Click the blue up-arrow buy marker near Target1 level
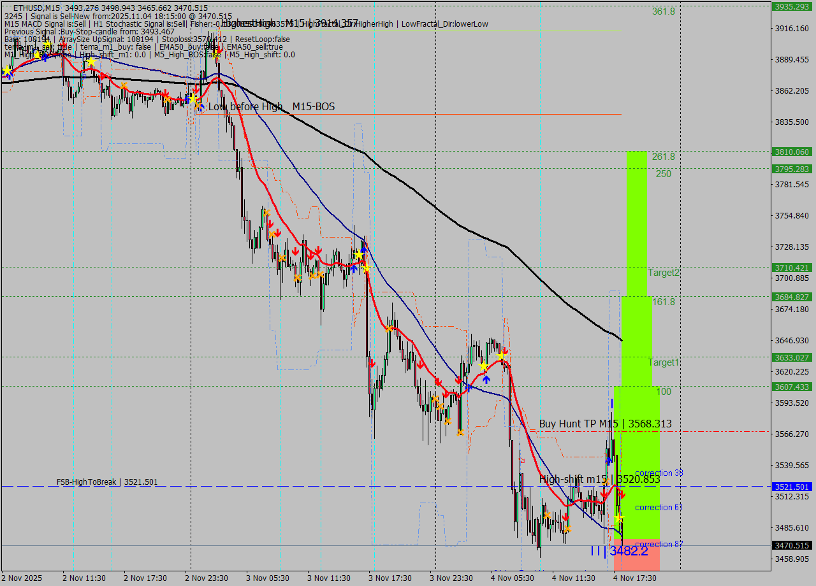 486,380
